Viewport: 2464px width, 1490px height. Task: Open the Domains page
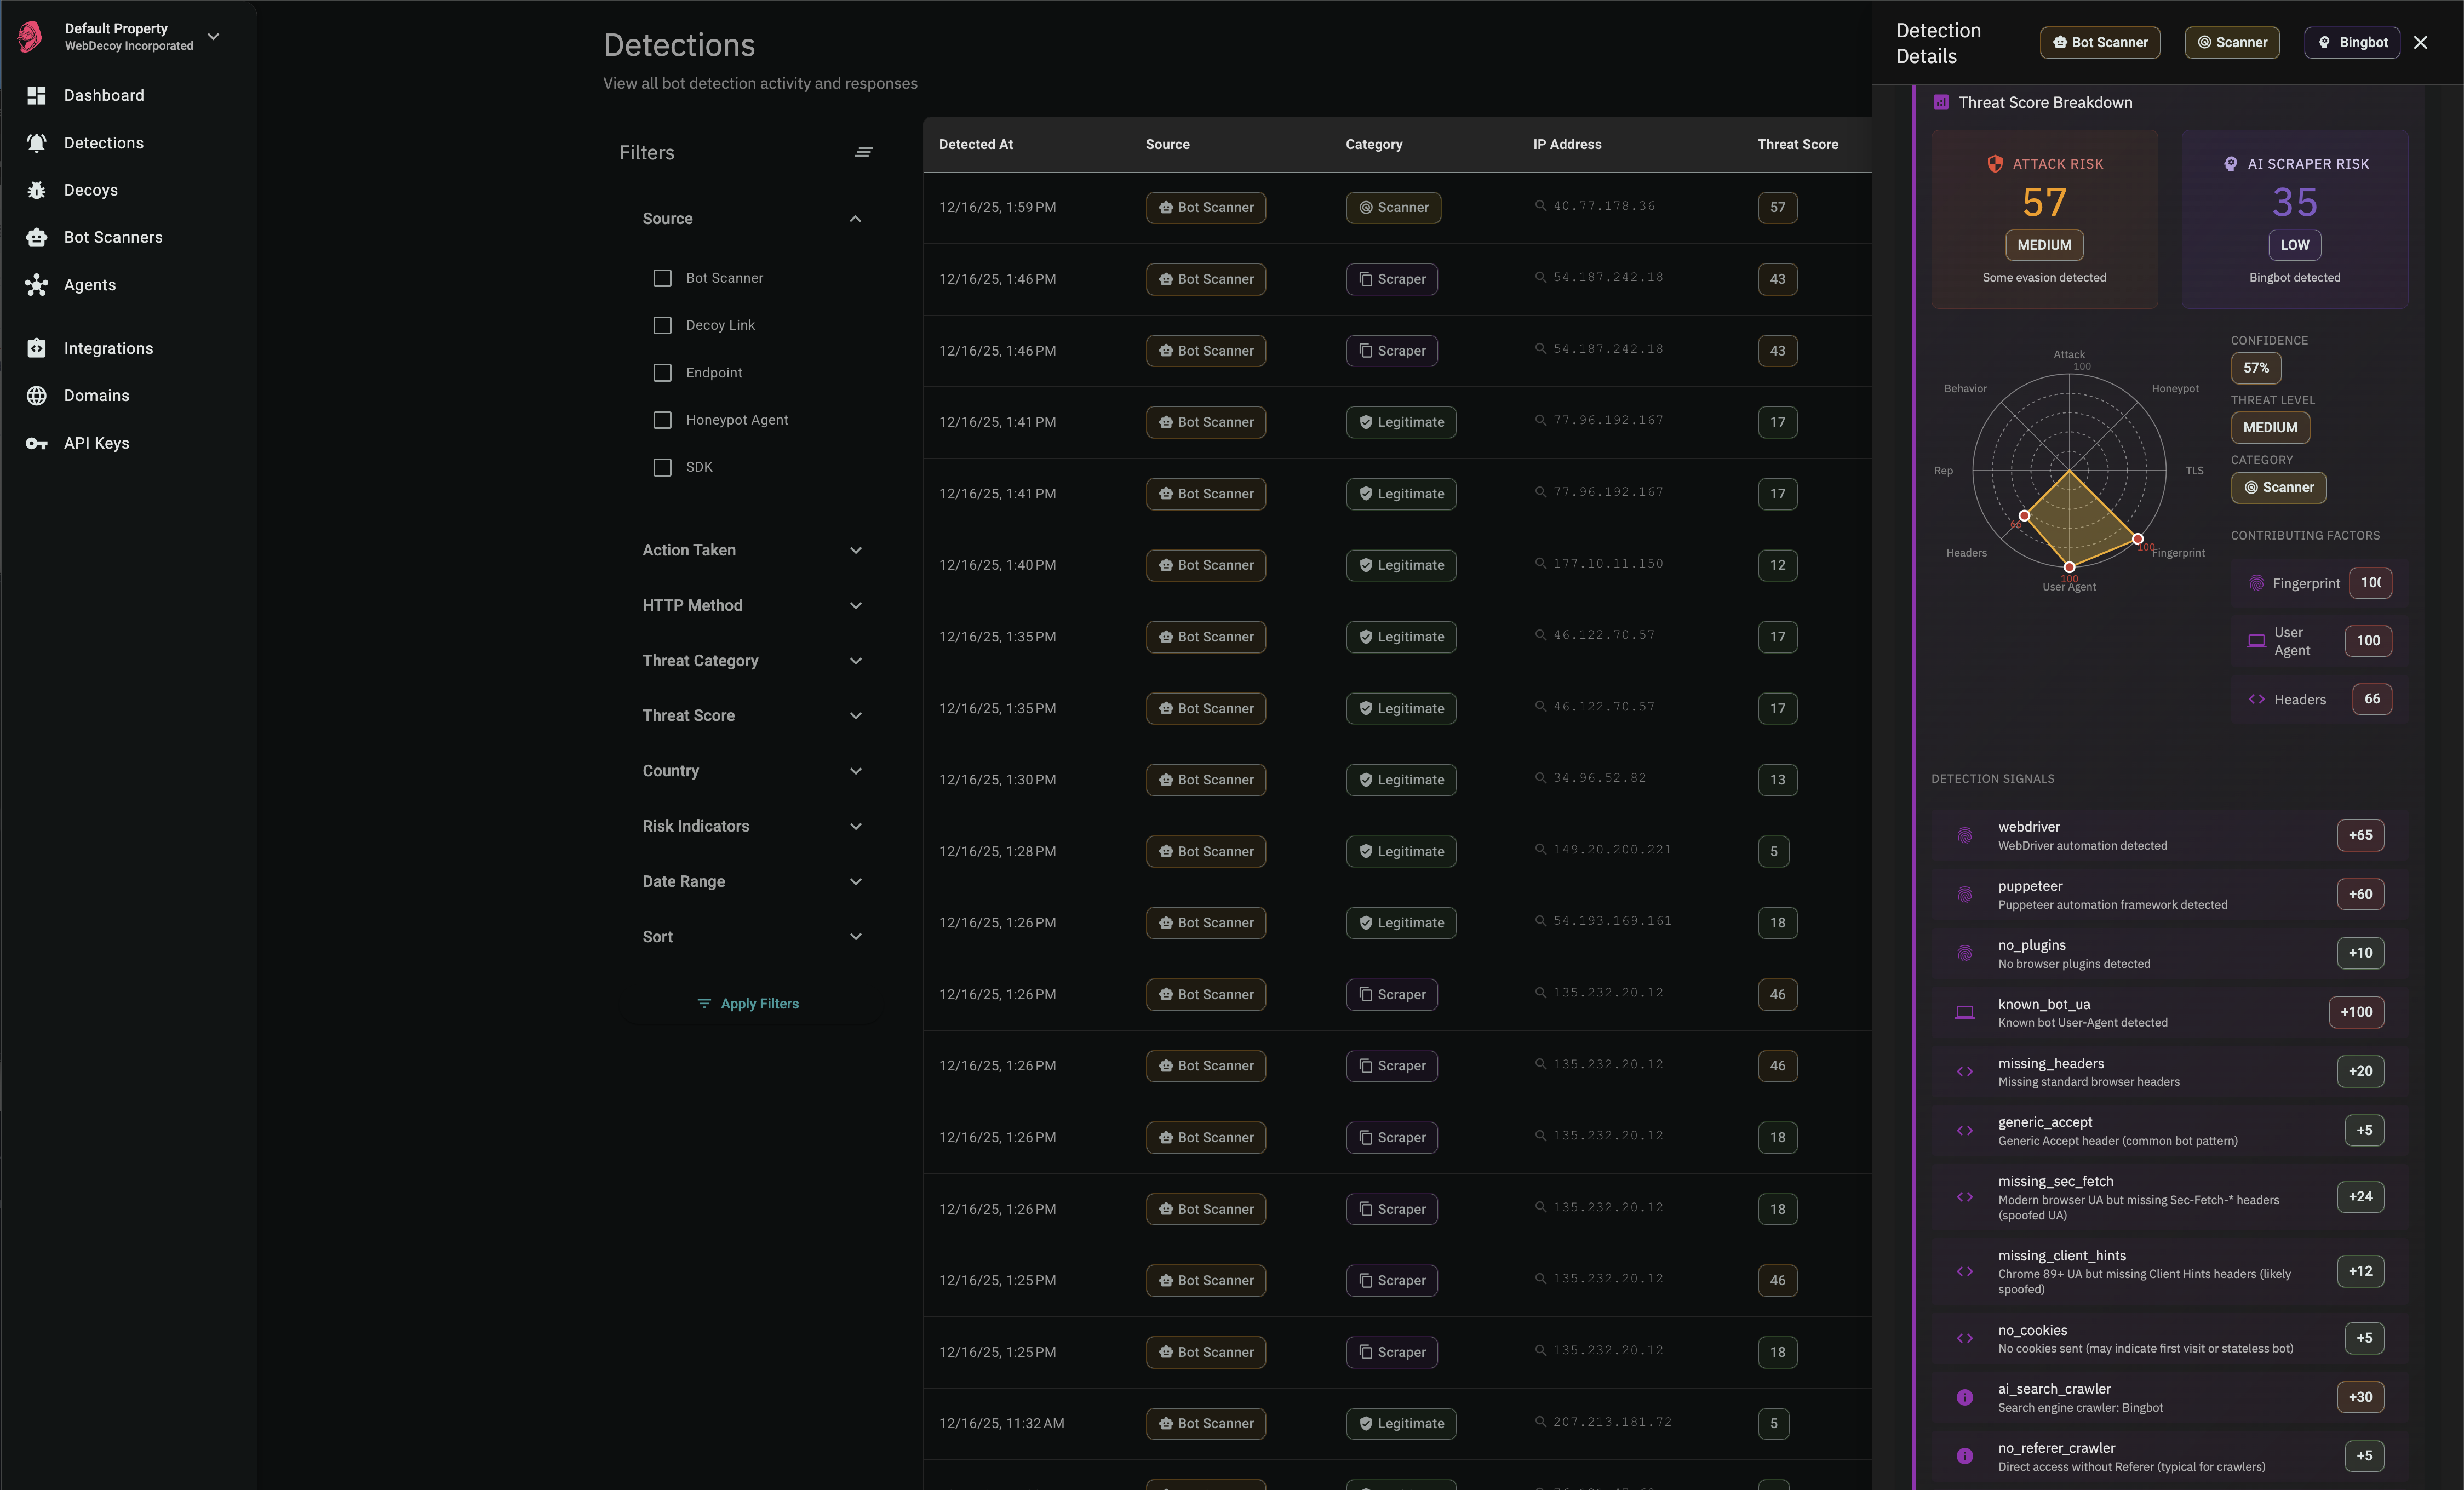coord(96,395)
